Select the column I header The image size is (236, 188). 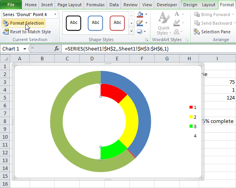tap(217, 58)
